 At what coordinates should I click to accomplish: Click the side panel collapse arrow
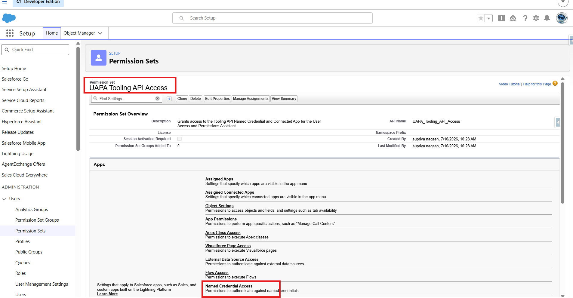coord(558,122)
